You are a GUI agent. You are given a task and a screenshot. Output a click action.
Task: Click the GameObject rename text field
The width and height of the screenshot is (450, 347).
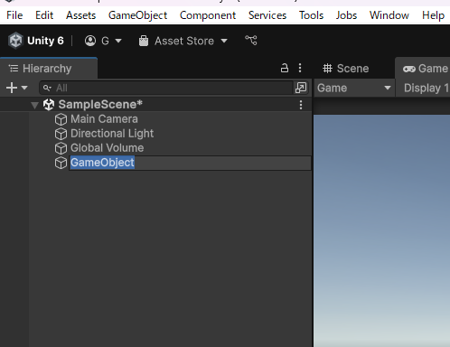(190, 163)
